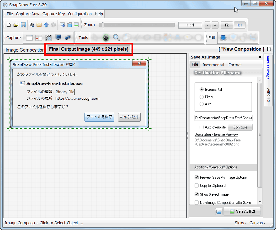Open the File menu

point(10,14)
